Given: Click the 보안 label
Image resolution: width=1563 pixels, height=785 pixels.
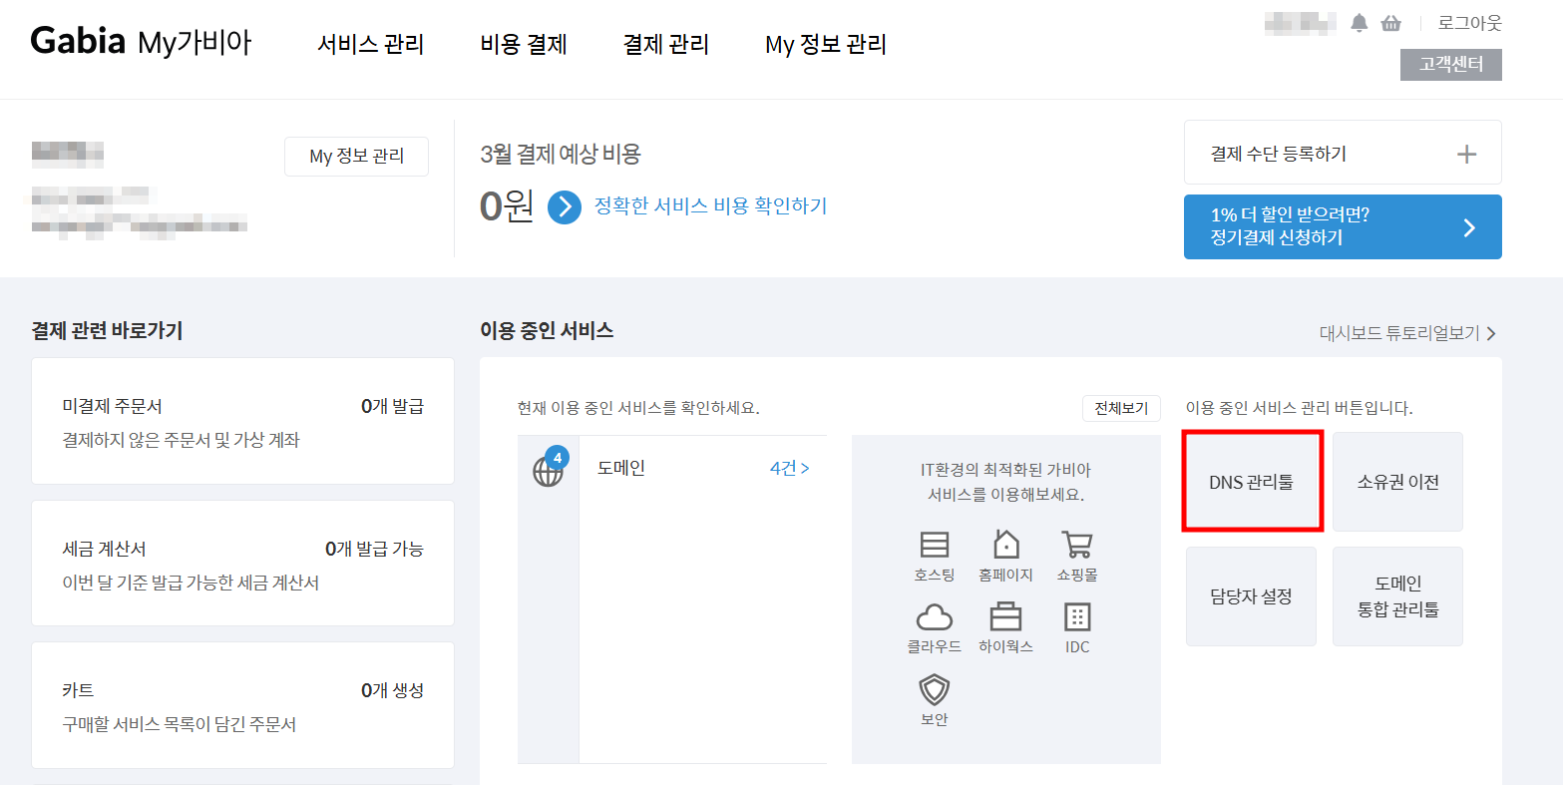Looking at the screenshot, I should [934, 719].
